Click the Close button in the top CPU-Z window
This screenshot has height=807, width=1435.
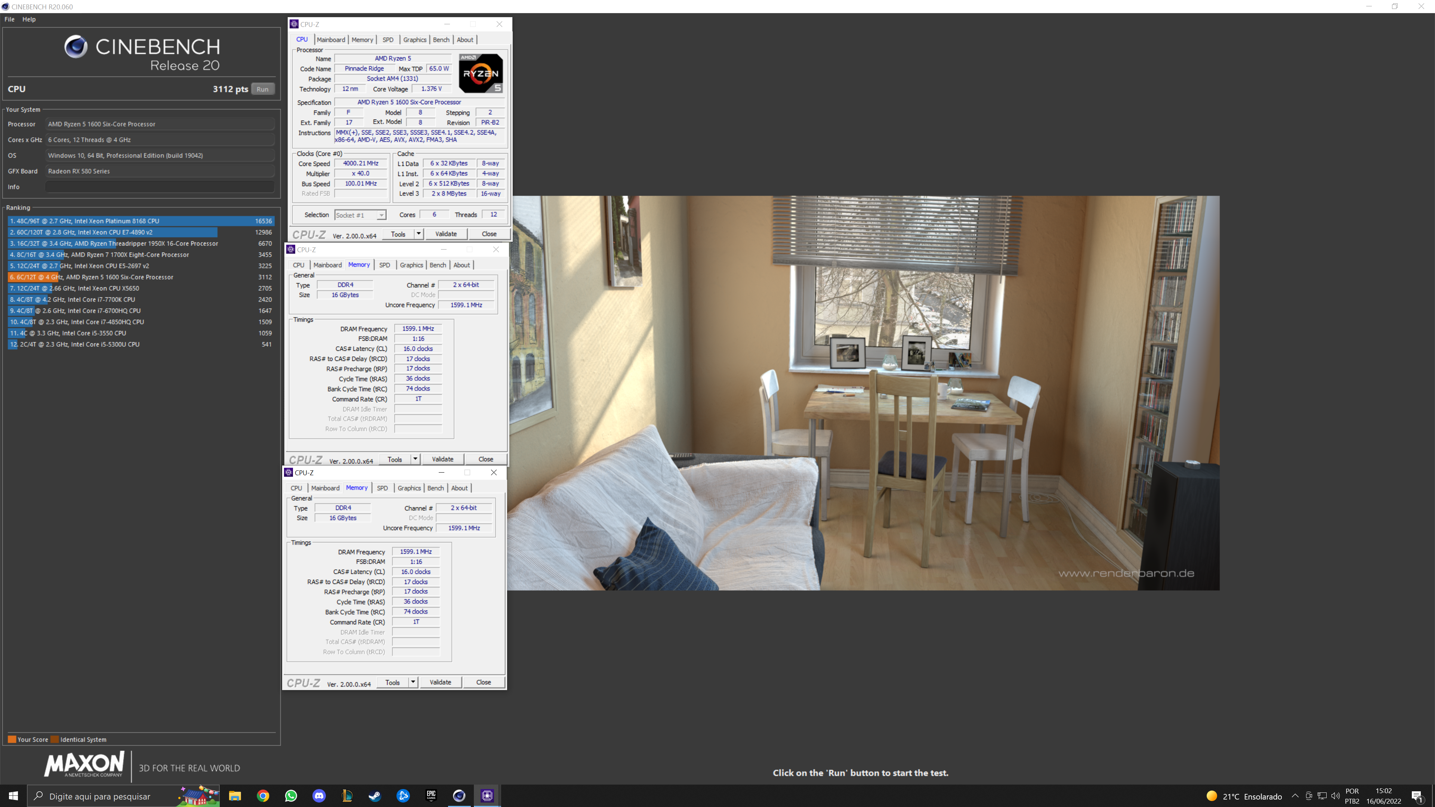(489, 234)
